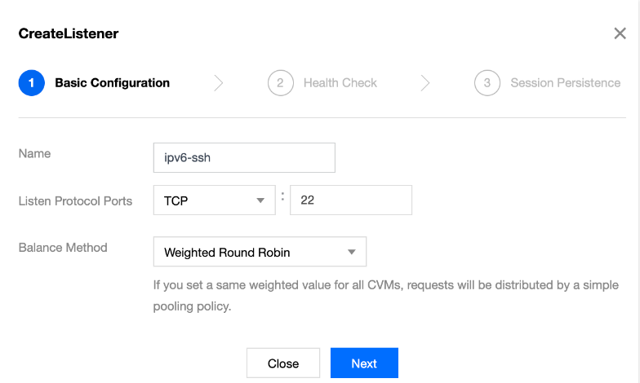Click the port field showing 22
640x383 pixels.
click(x=350, y=200)
